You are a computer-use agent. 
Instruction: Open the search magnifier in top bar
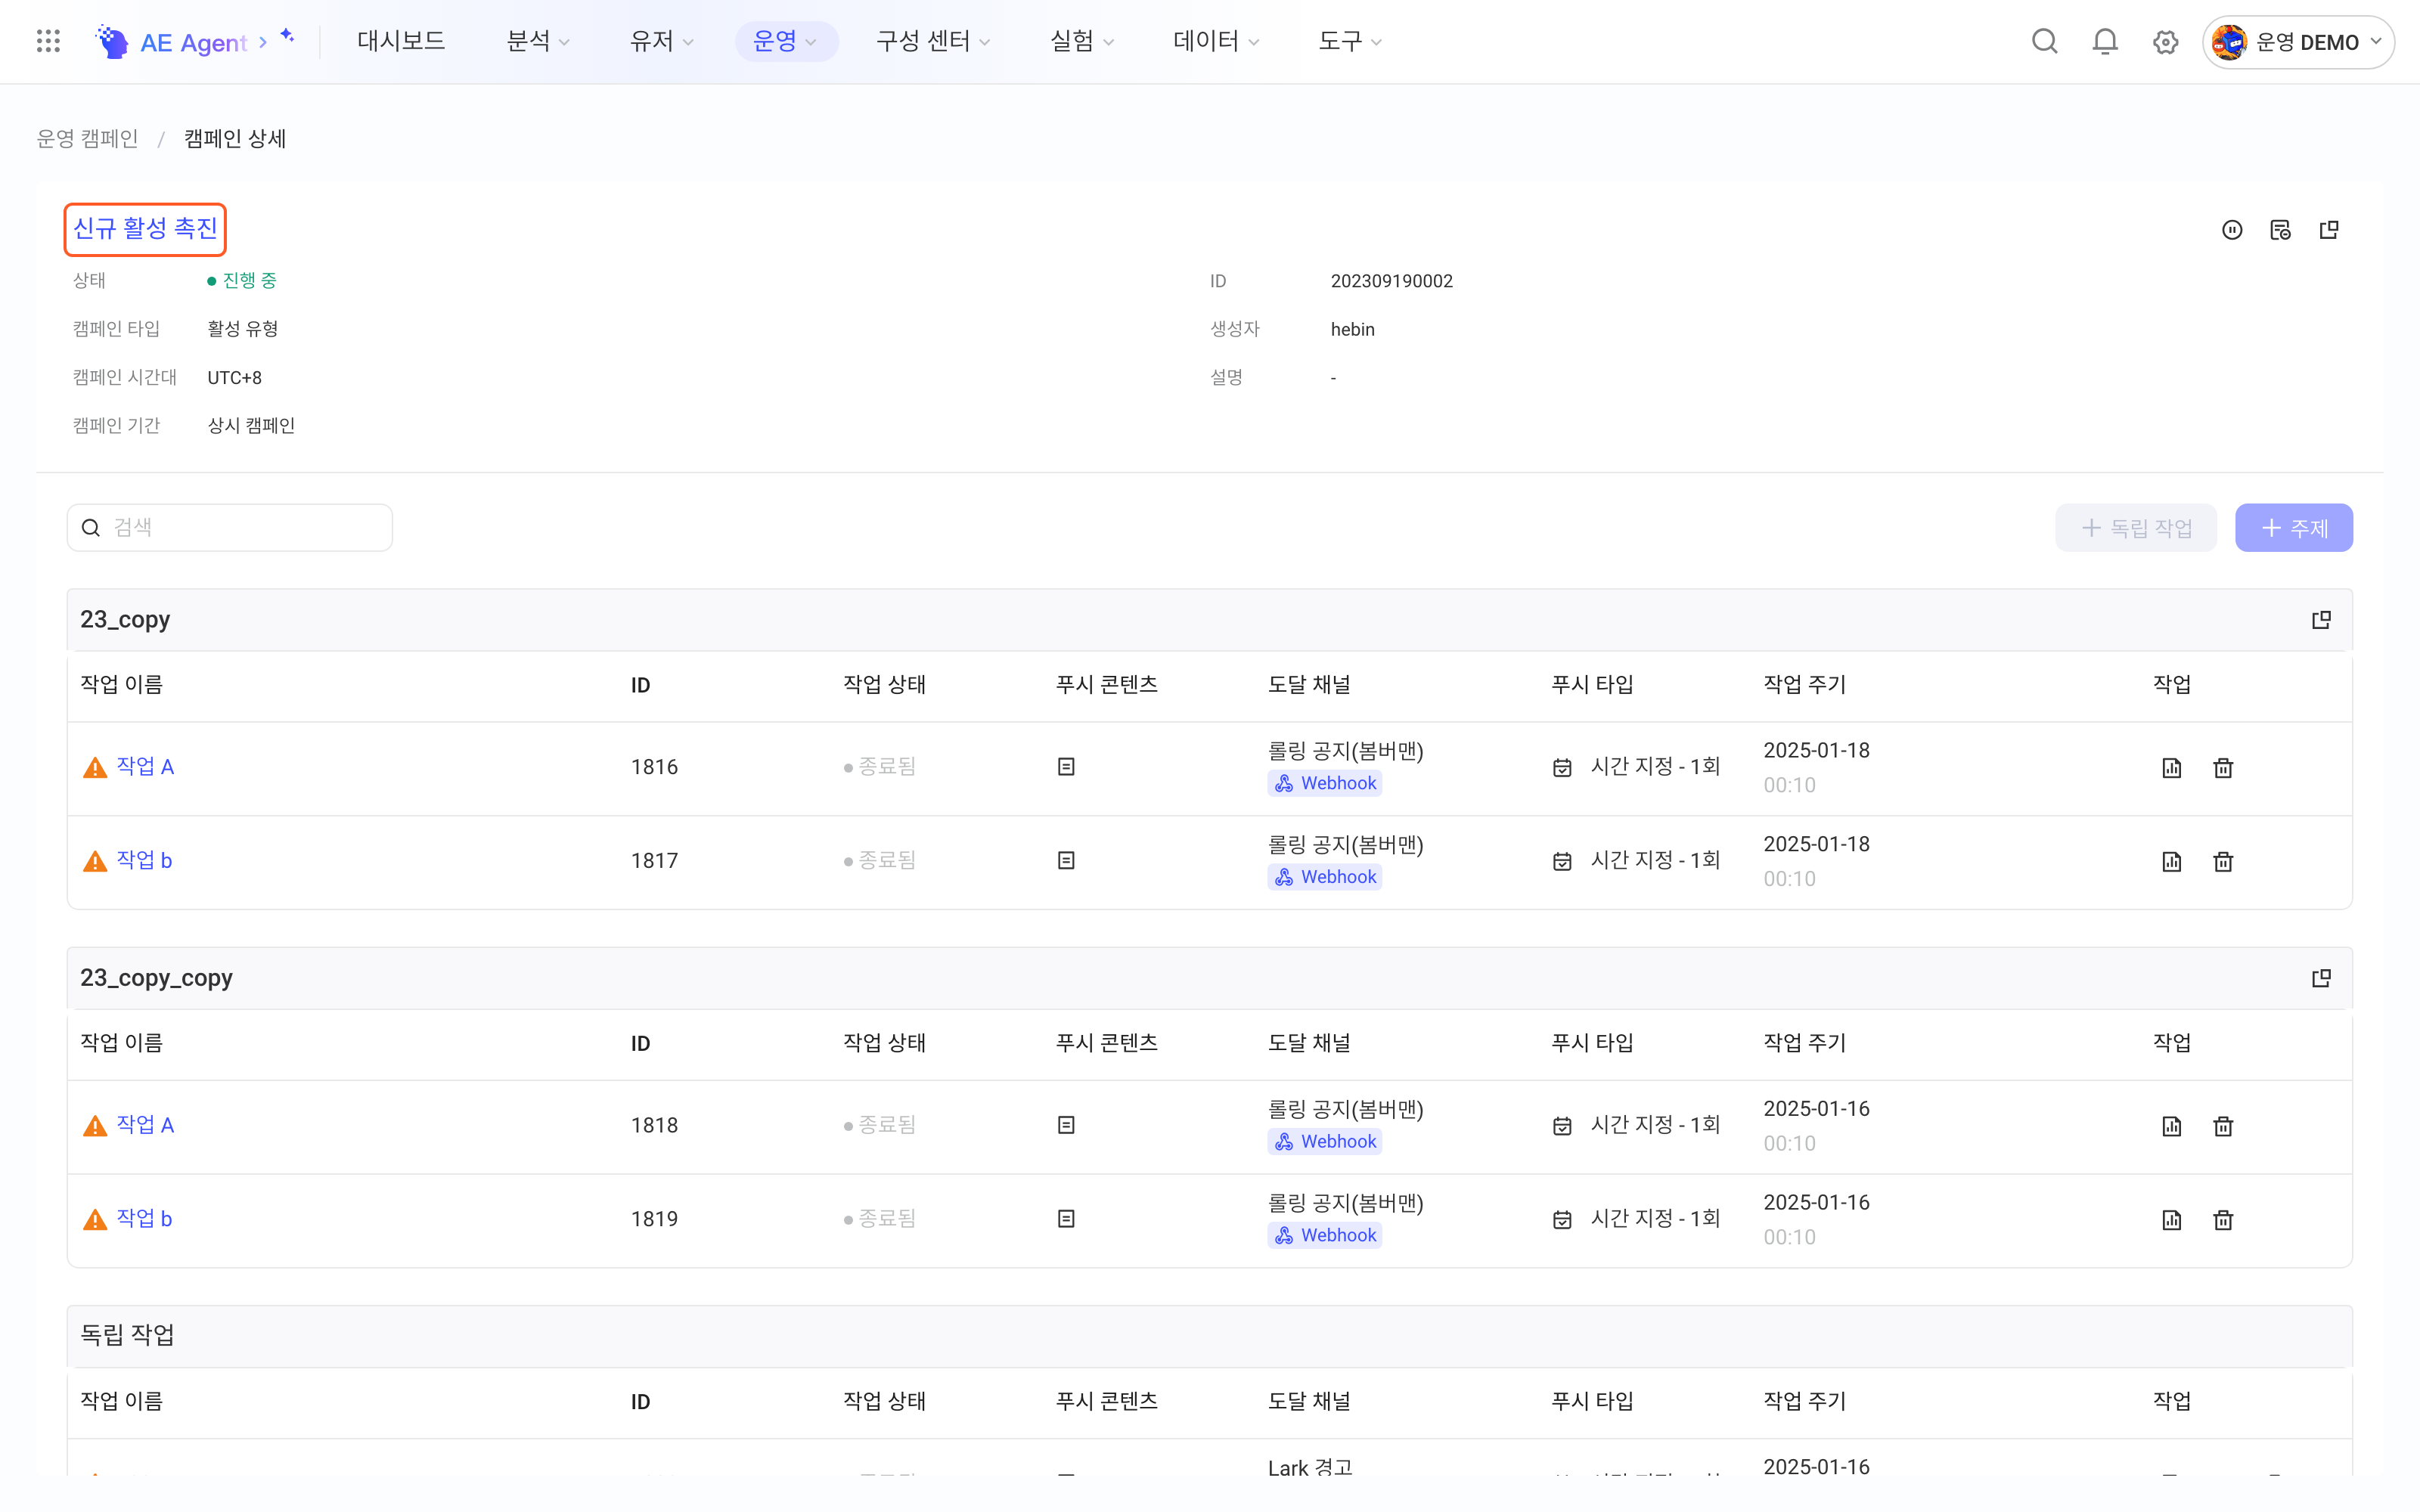(x=2044, y=41)
